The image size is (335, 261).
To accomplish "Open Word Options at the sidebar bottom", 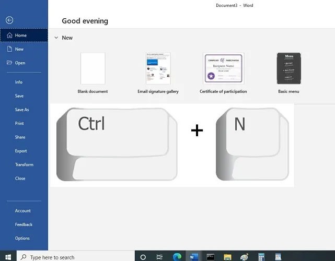I will (22, 238).
